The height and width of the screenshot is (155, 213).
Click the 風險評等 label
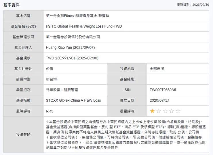point(23,111)
